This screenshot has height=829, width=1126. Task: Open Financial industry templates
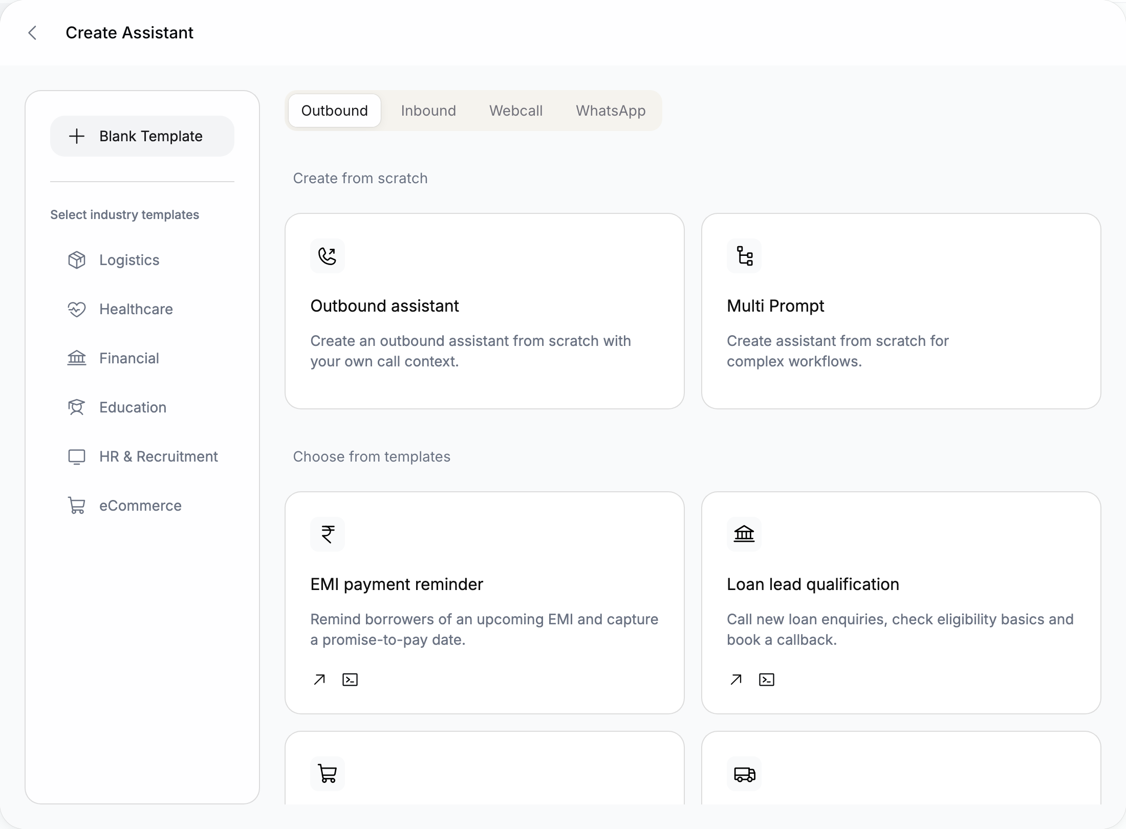pos(142,358)
